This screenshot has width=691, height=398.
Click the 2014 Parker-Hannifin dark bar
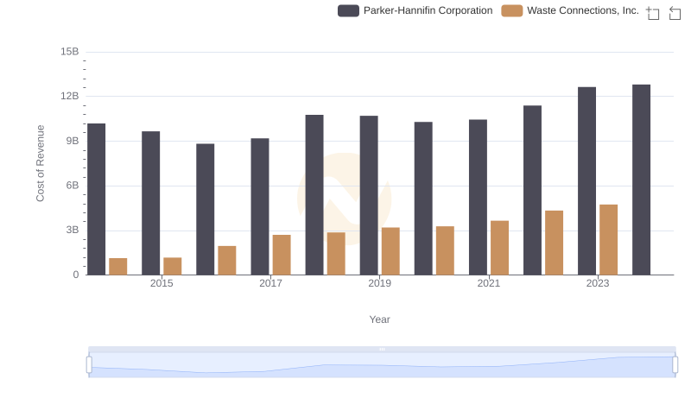point(96,199)
